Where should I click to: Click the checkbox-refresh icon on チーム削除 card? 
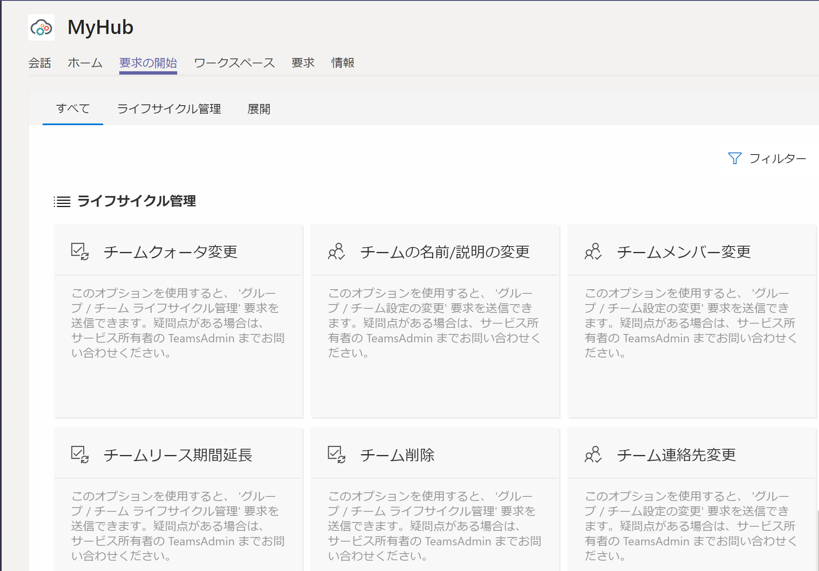(337, 455)
